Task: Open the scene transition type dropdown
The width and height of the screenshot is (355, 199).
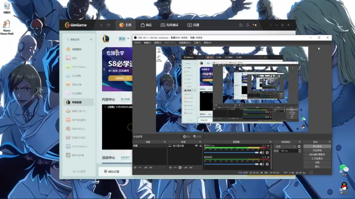Action: pyautogui.click(x=285, y=146)
